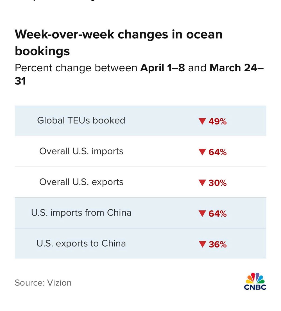Click the 36% value for exports to China
This screenshot has height=311, width=281.
click(217, 245)
